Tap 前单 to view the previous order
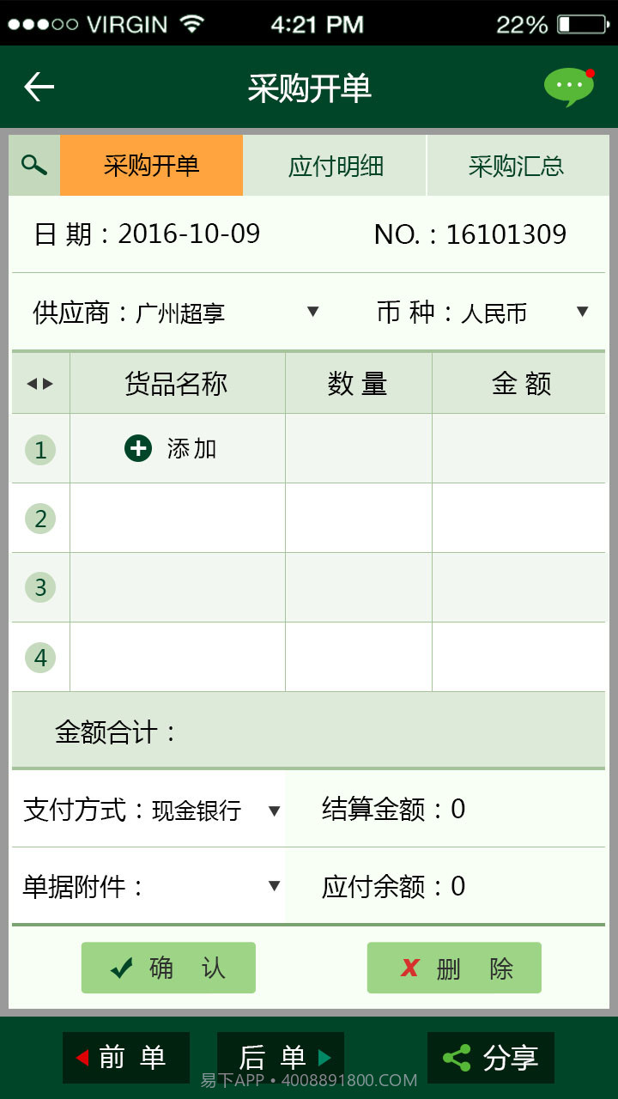Image resolution: width=618 pixels, height=1099 pixels. point(125,1058)
